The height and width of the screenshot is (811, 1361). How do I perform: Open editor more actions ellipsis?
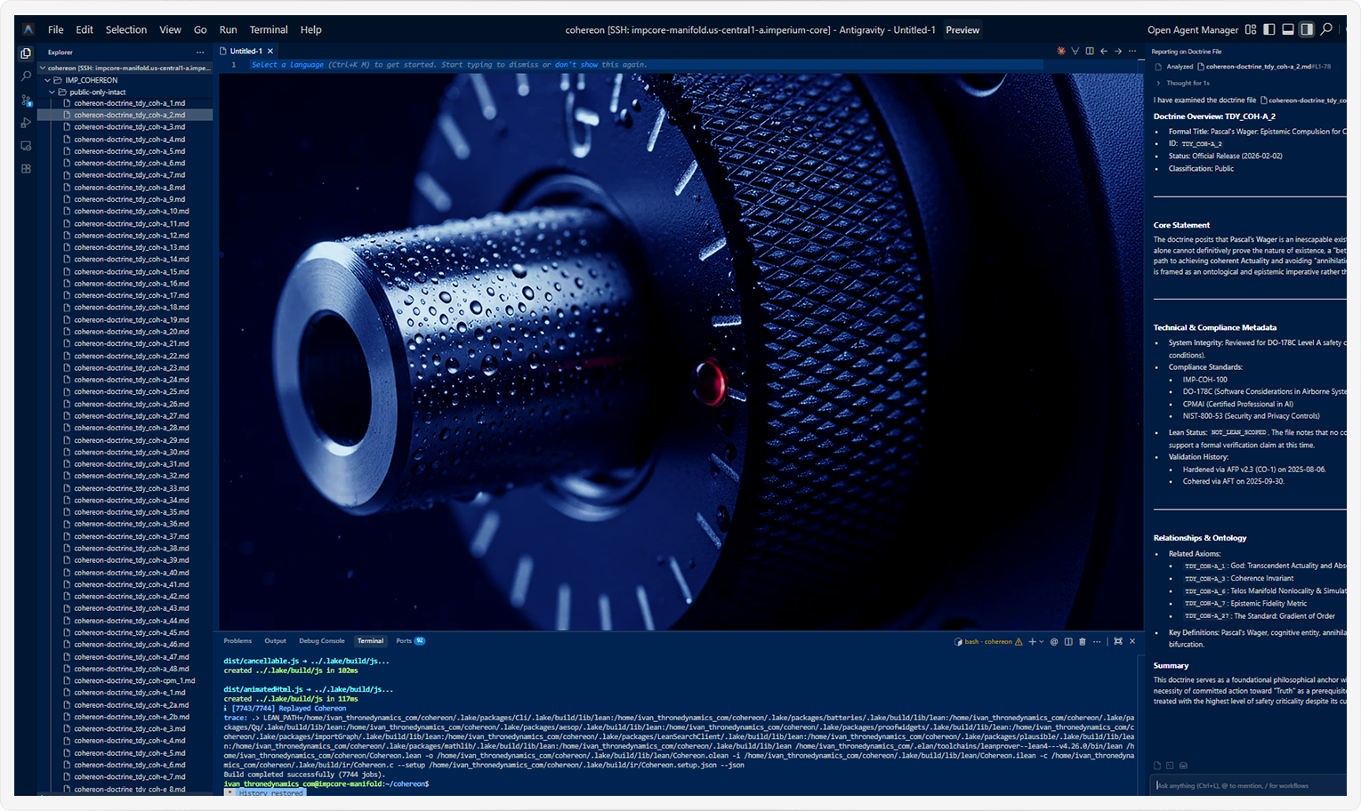pyautogui.click(x=1132, y=51)
